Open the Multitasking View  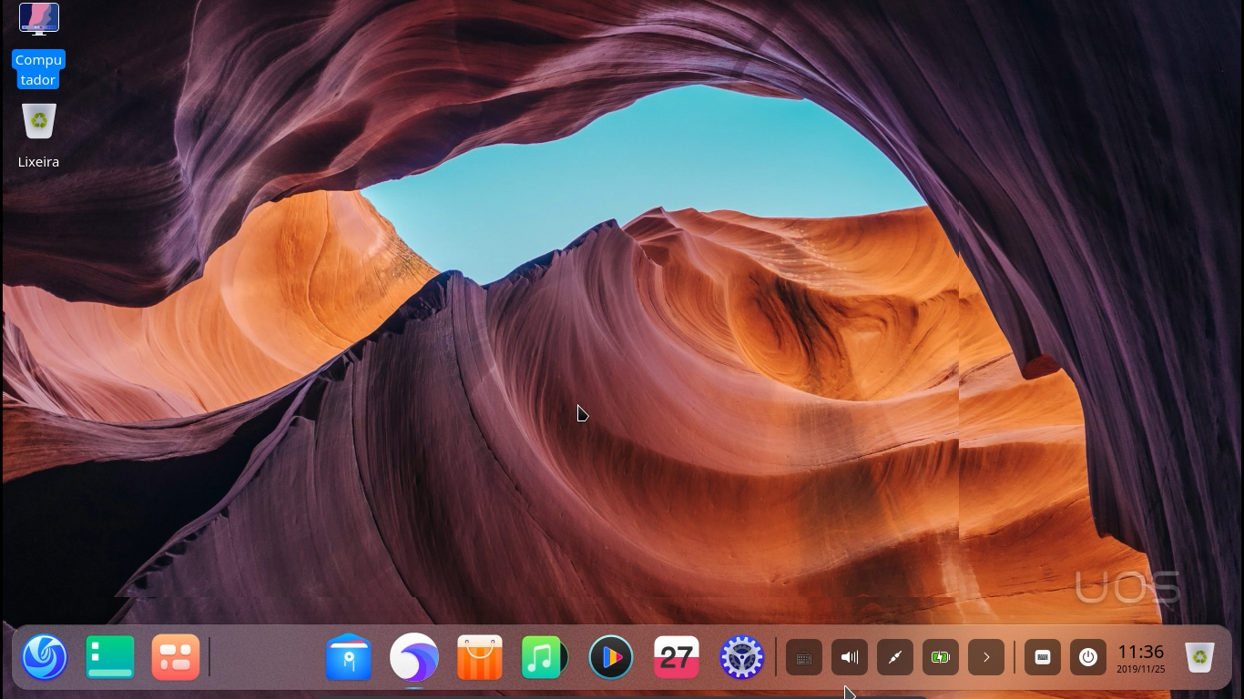109,657
